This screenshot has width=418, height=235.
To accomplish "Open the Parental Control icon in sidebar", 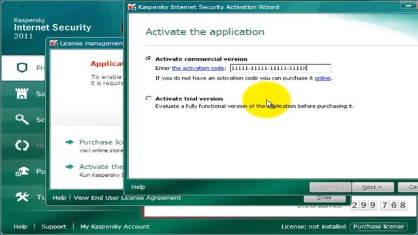I will click(22, 171).
